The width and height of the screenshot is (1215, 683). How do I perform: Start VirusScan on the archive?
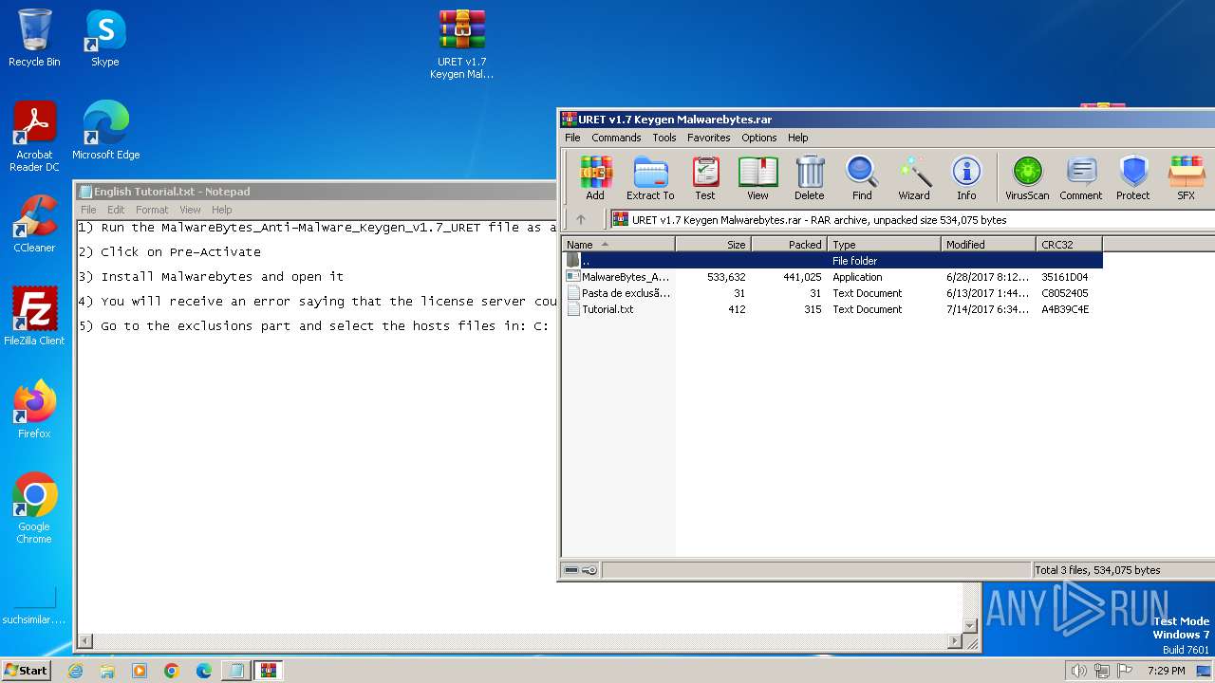1027,177
